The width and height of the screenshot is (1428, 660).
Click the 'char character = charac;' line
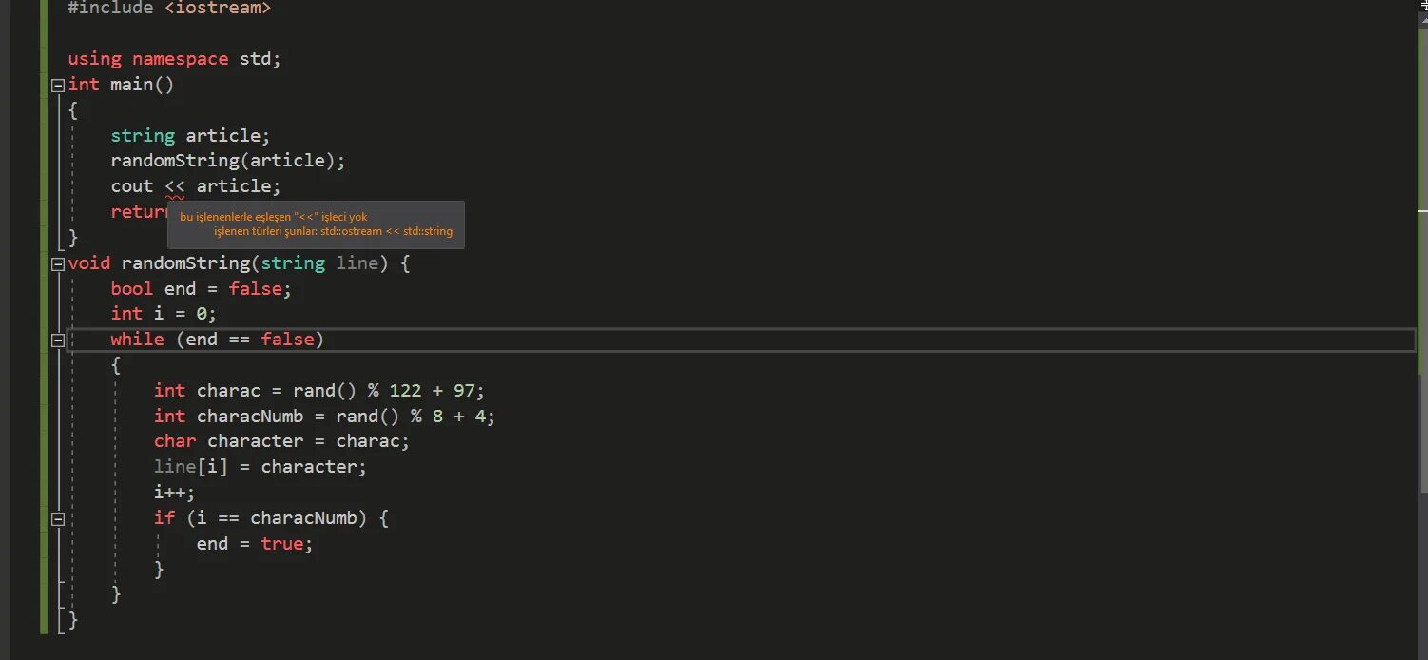(x=281, y=441)
